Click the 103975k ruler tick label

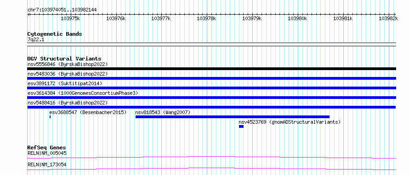pyautogui.click(x=70, y=18)
